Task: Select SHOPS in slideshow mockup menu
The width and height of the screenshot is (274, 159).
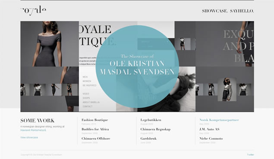Action: pos(86,98)
